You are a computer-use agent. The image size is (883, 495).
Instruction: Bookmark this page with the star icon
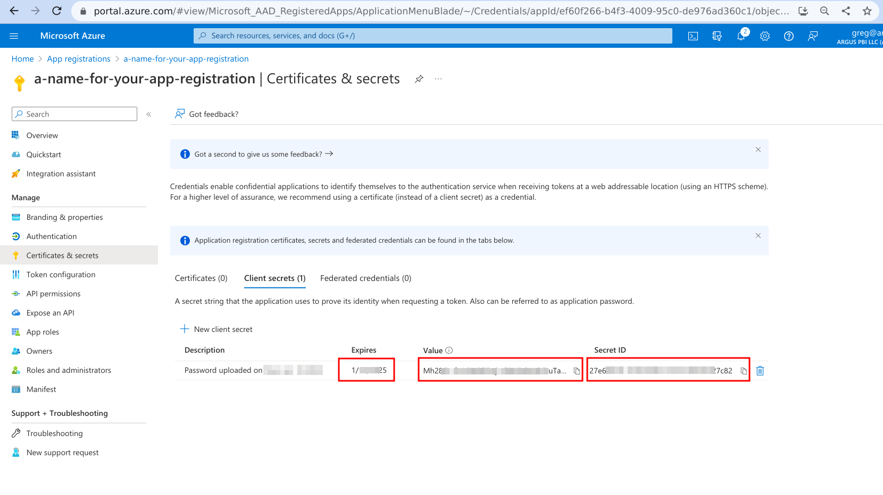[867, 11]
